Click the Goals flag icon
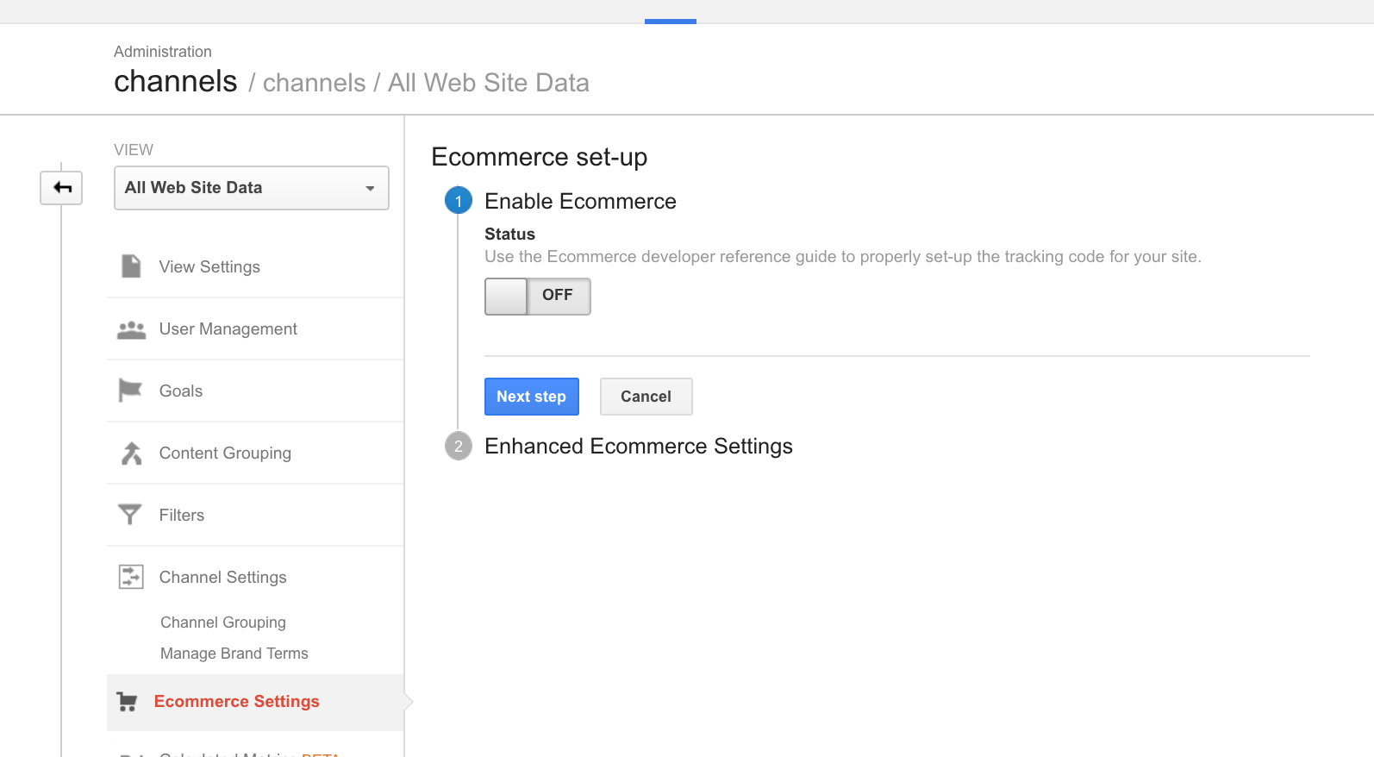 pyautogui.click(x=130, y=391)
